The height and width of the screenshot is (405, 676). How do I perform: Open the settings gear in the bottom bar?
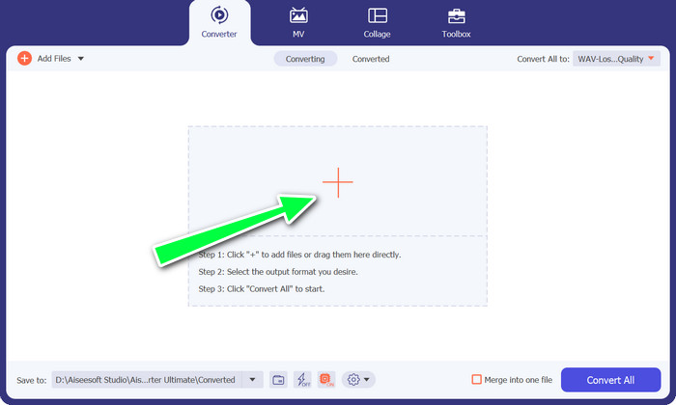[352, 380]
